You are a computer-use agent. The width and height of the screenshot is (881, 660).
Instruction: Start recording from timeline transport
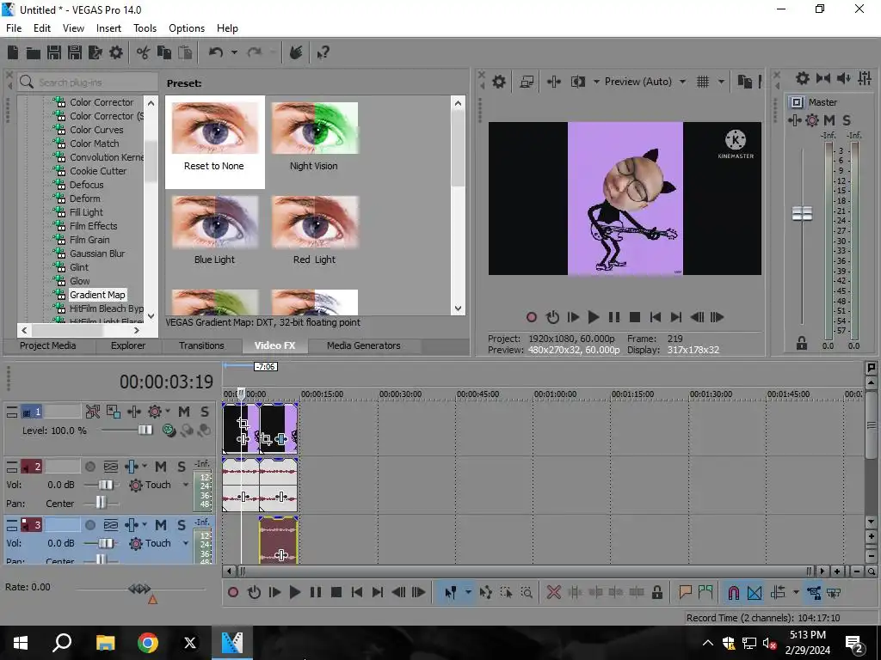point(232,593)
